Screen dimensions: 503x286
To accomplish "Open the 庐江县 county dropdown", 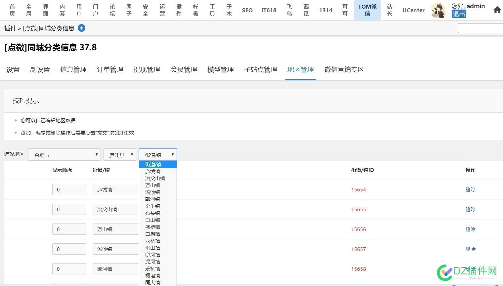I will tap(119, 154).
